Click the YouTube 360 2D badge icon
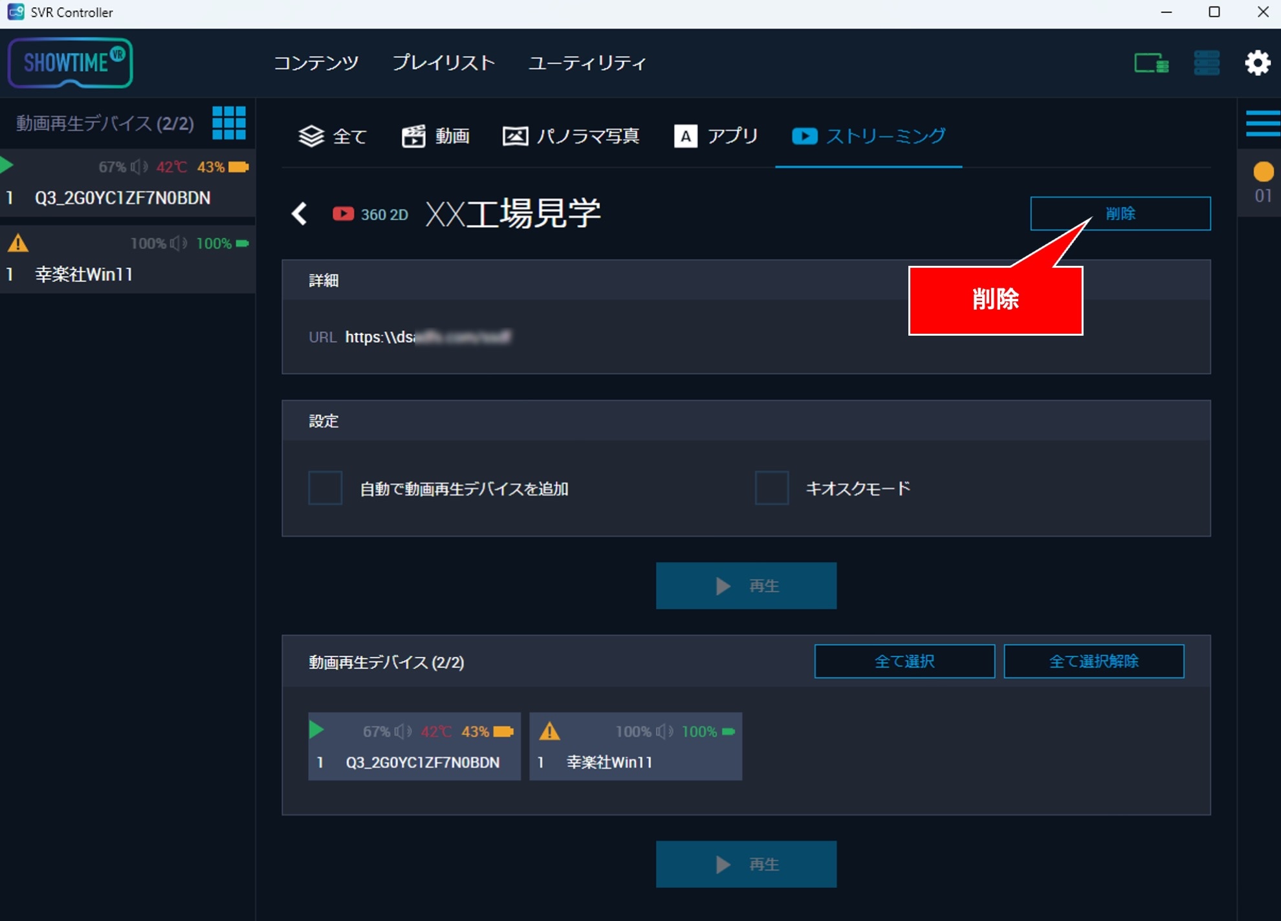 [343, 214]
